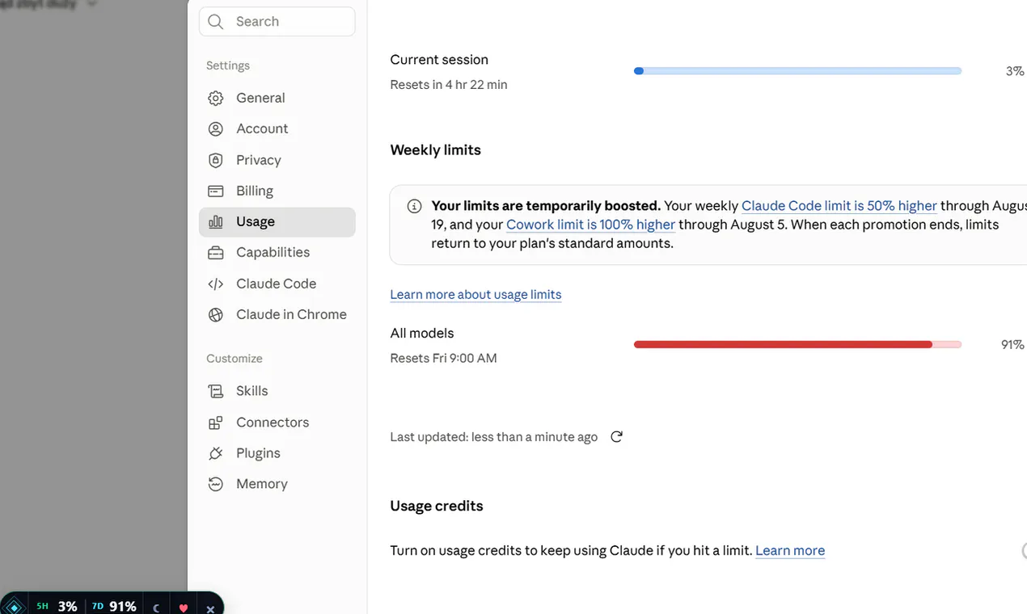Click the 3% value beside Current session bar

click(x=1015, y=71)
